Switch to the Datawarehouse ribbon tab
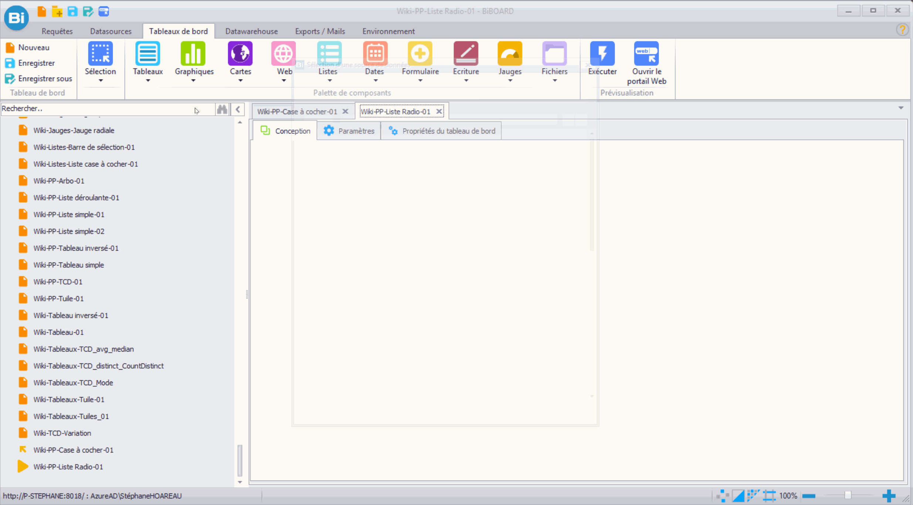 tap(251, 31)
